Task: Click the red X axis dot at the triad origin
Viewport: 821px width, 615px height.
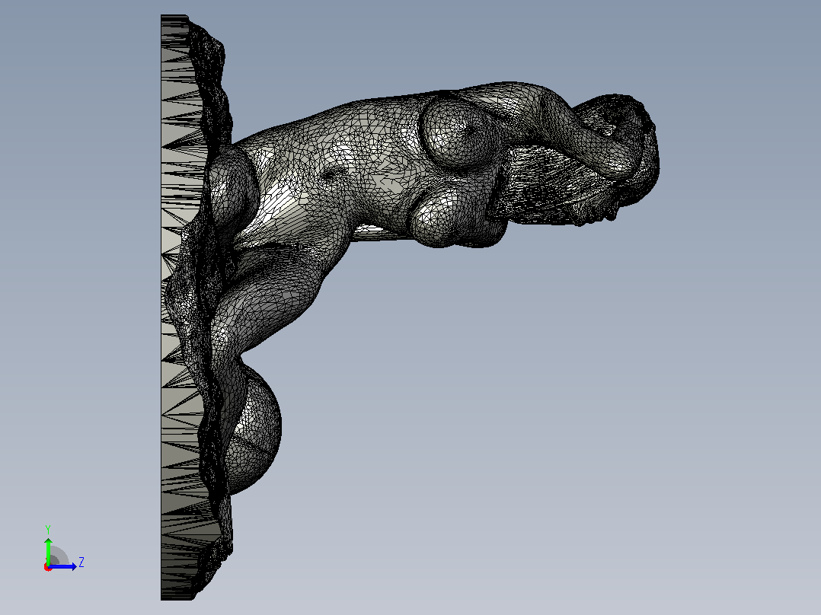Action: 48,568
